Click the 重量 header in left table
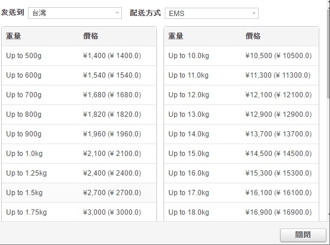 point(13,36)
